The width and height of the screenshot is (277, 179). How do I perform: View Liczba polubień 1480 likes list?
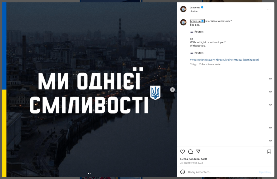[193, 159]
